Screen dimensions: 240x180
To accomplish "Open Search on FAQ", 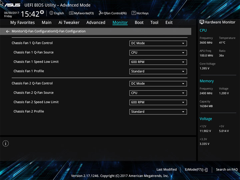I will [x=227, y=170].
